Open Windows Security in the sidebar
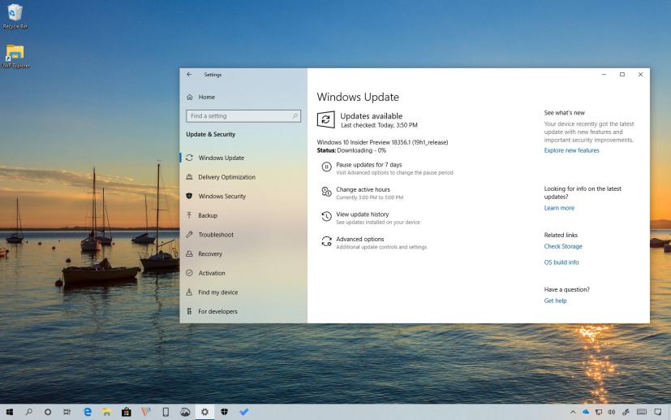Image resolution: width=671 pixels, height=420 pixels. pos(222,197)
